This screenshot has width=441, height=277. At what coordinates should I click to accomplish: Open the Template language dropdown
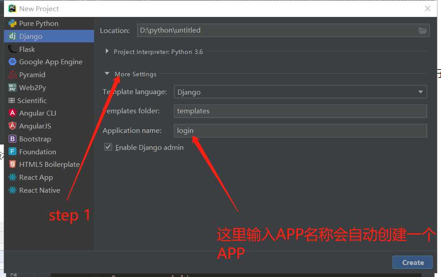tap(301, 92)
